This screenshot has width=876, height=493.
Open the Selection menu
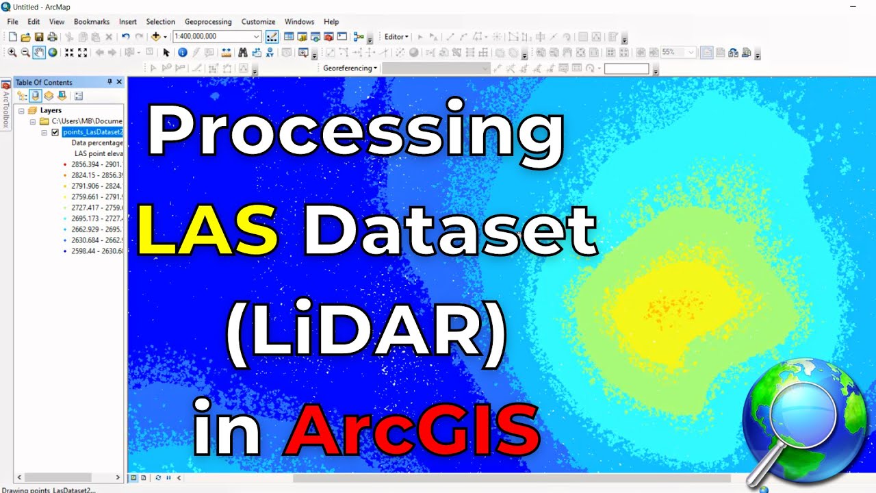(161, 22)
